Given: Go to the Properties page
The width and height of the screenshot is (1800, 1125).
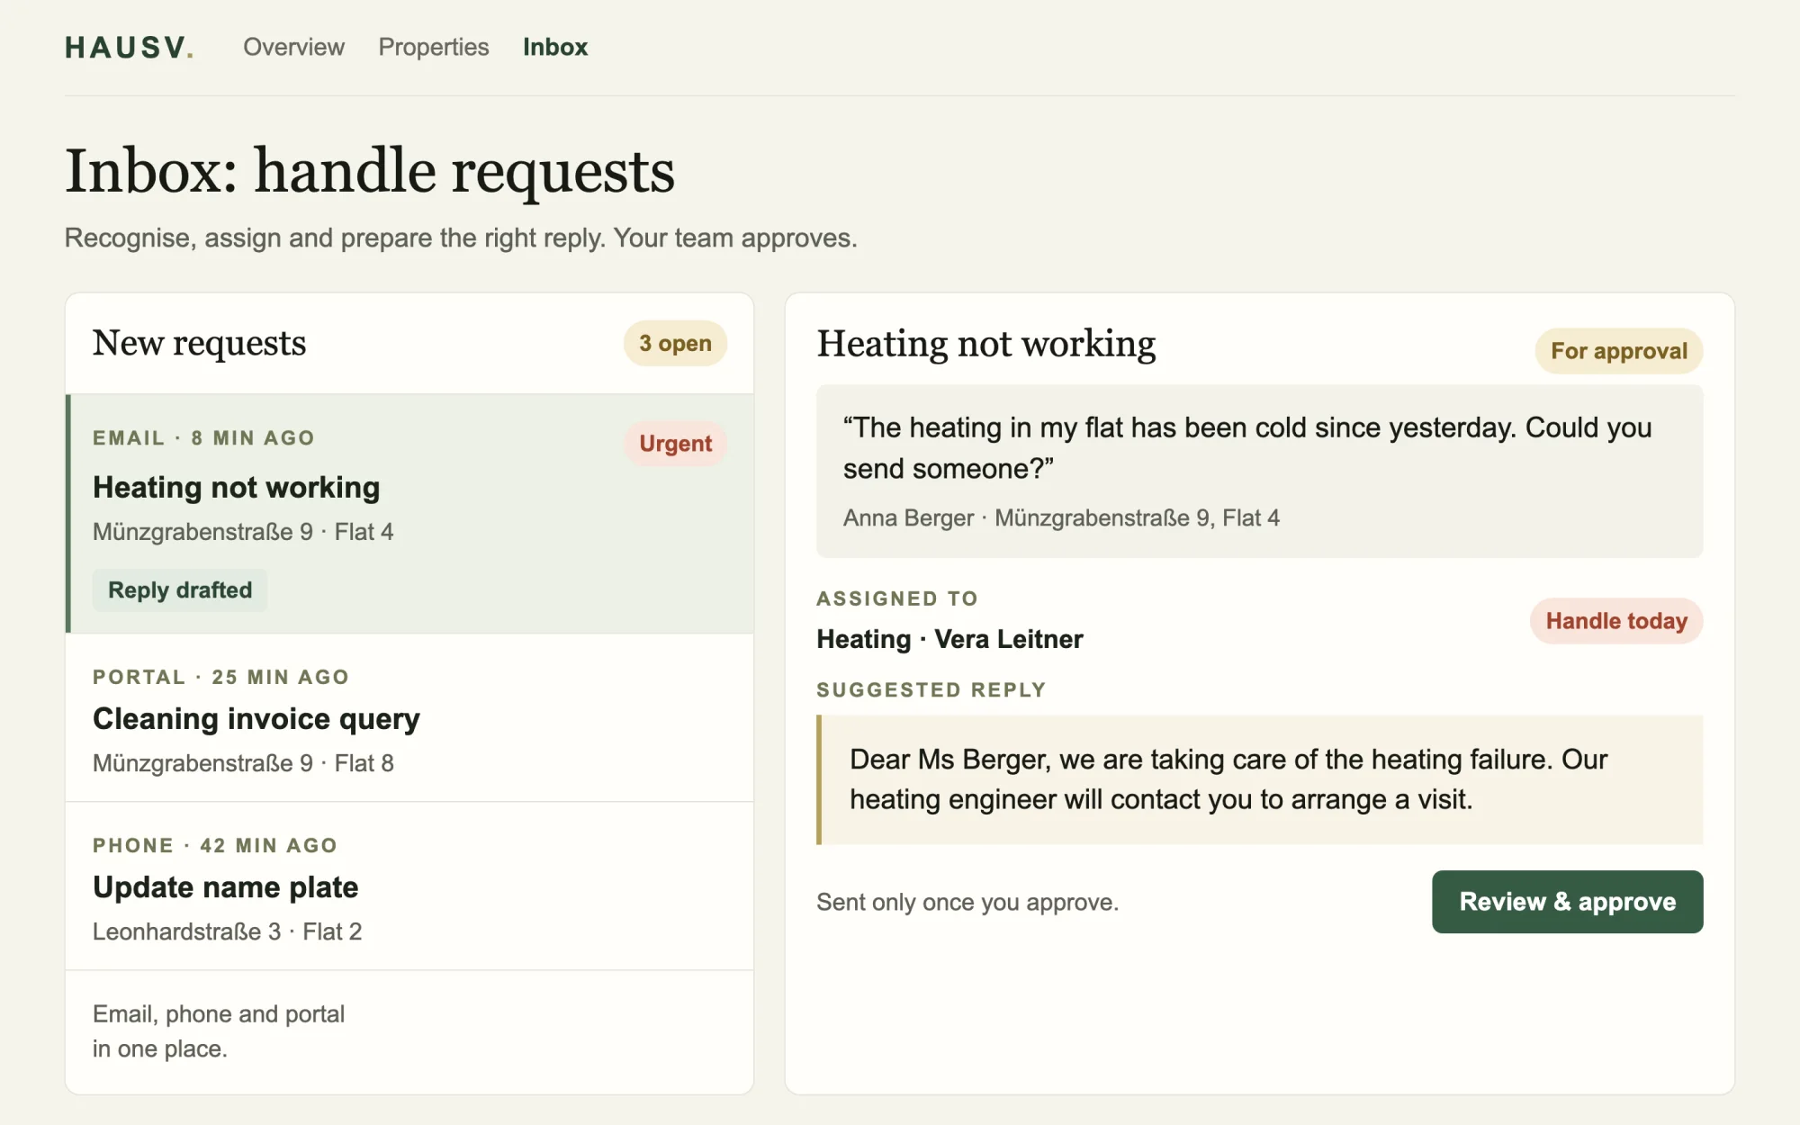Looking at the screenshot, I should [433, 47].
